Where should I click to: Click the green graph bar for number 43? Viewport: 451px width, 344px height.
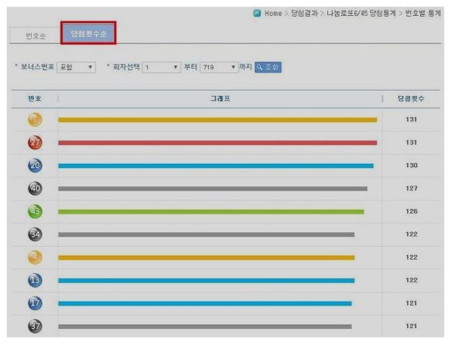(211, 212)
